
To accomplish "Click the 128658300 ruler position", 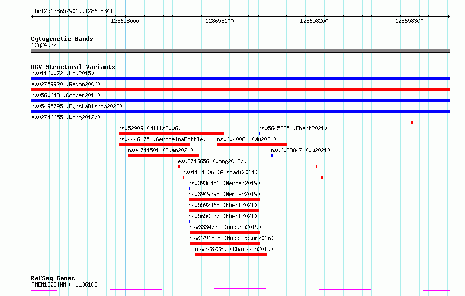I will [x=409, y=21].
